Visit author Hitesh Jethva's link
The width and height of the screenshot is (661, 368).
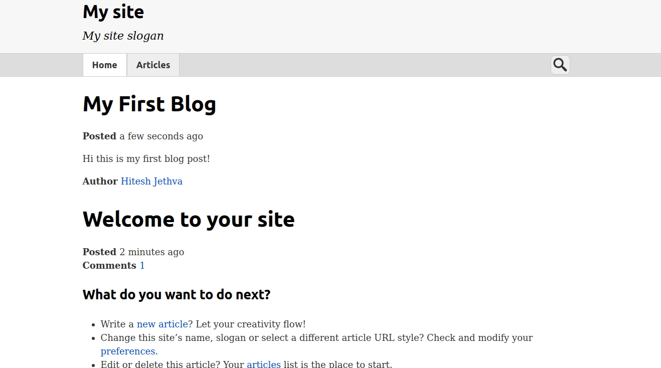pos(151,181)
